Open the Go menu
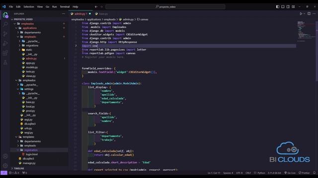 pos(48,6)
